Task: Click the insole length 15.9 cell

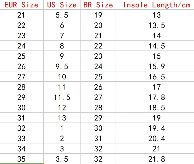Action: (x=155, y=66)
